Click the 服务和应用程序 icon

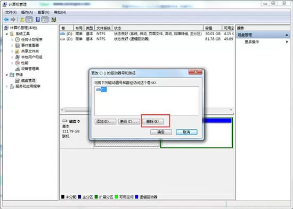(12, 86)
